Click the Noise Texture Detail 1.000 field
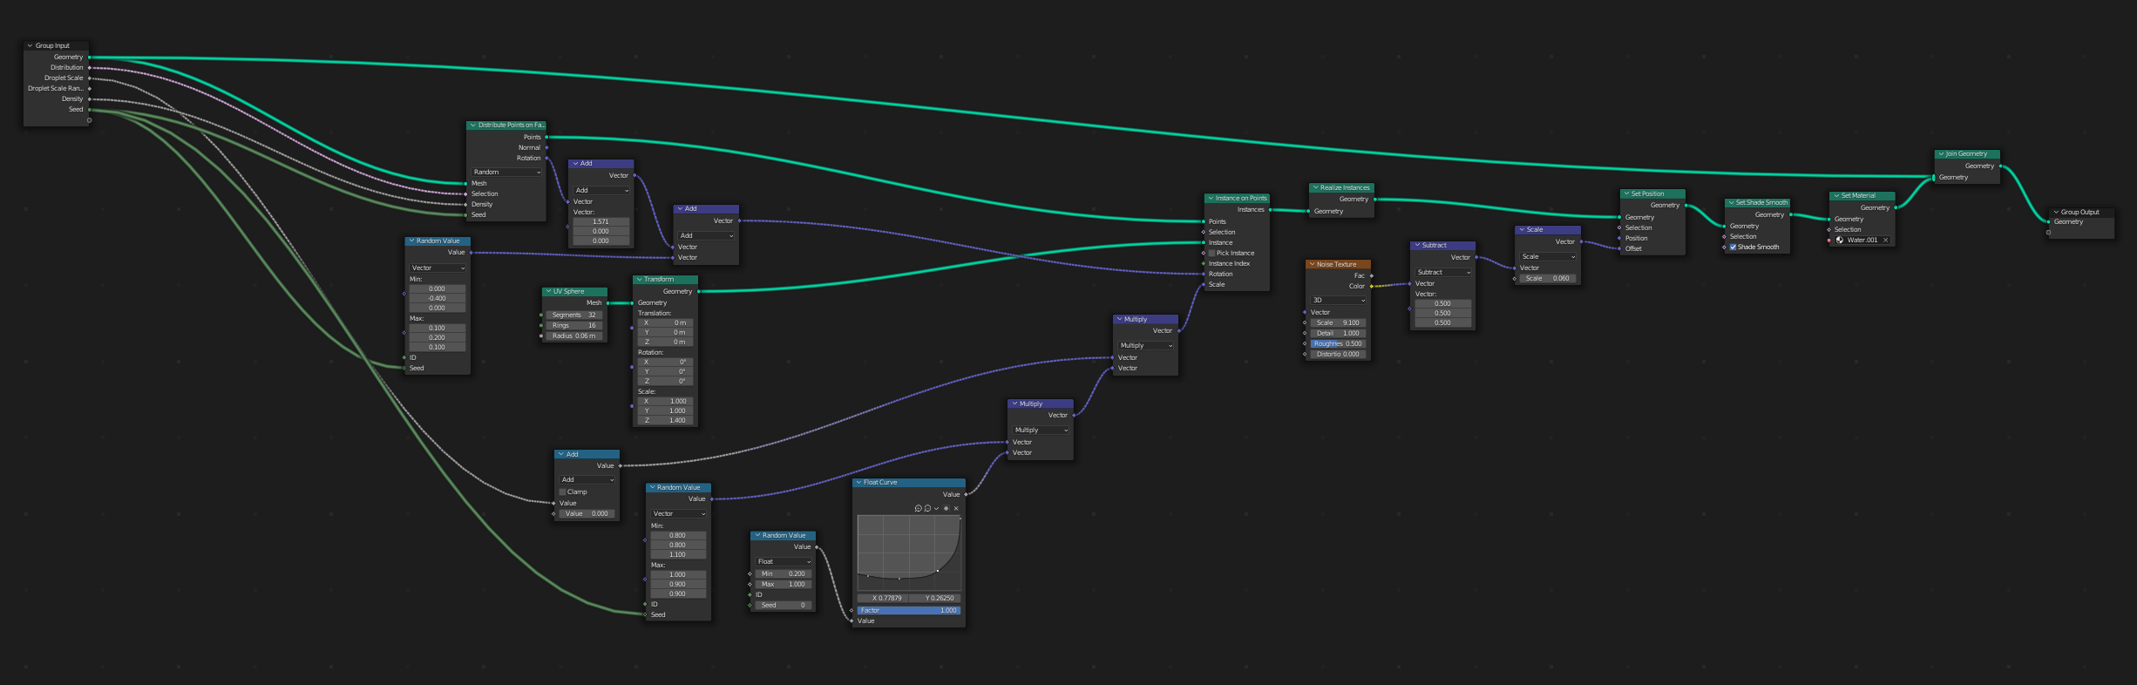Screen dimensions: 2137x685 [1339, 333]
